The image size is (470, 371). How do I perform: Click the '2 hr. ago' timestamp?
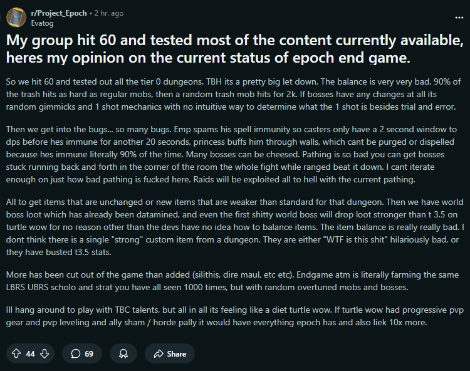(x=108, y=13)
